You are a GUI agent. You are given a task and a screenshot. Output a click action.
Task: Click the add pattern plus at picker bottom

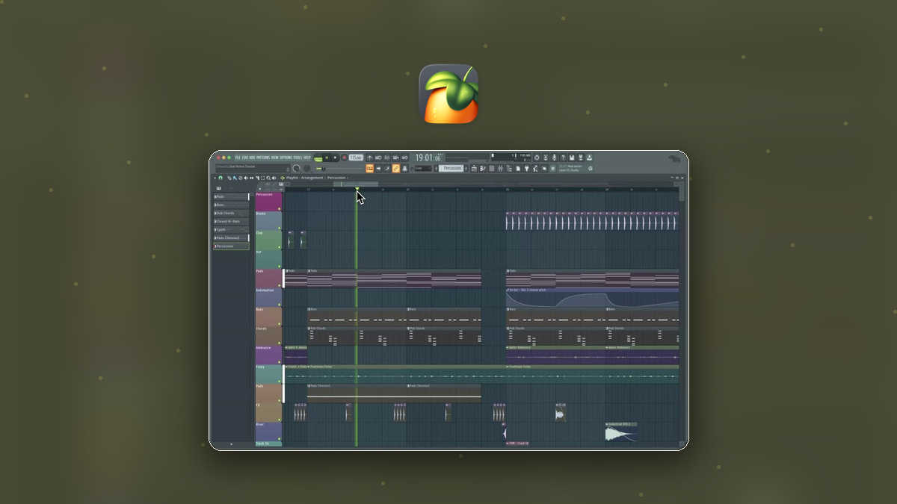coord(231,444)
